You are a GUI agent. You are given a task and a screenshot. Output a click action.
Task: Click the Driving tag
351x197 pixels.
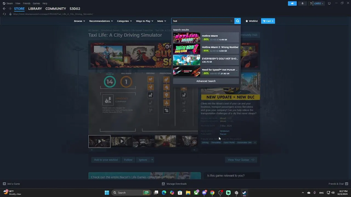click(205, 143)
